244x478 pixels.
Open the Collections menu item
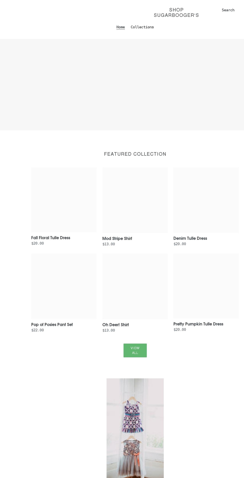click(x=142, y=27)
